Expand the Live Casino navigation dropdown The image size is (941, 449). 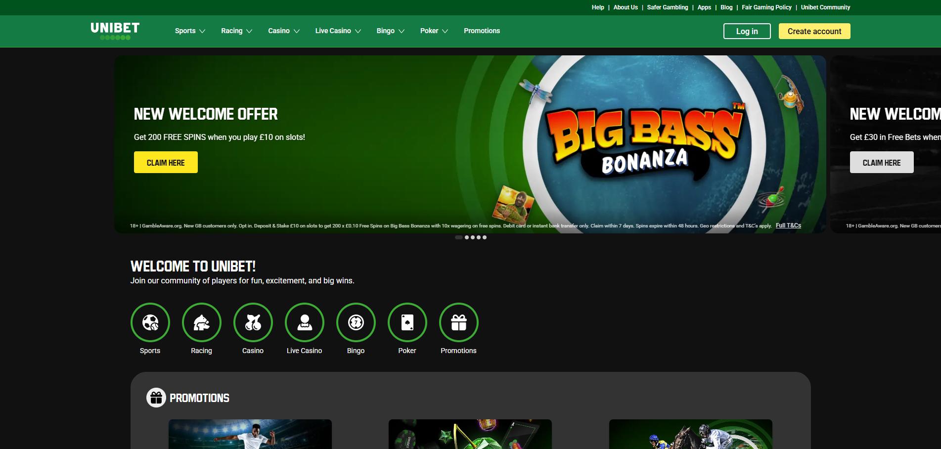point(338,31)
